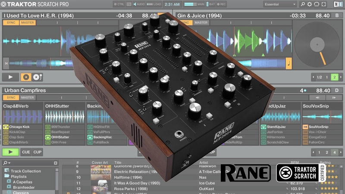This screenshot has width=345, height=194.
Task: Page right on Deck B panel arrows
Action: click(341, 77)
